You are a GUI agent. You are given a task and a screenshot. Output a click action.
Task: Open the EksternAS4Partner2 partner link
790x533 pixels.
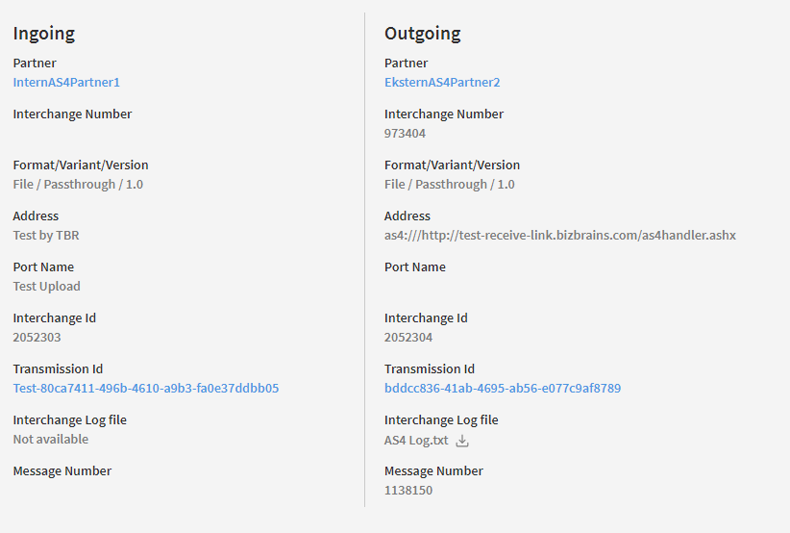(442, 83)
